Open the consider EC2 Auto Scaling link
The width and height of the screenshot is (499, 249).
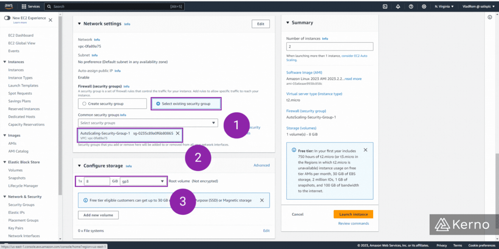[x=327, y=58]
